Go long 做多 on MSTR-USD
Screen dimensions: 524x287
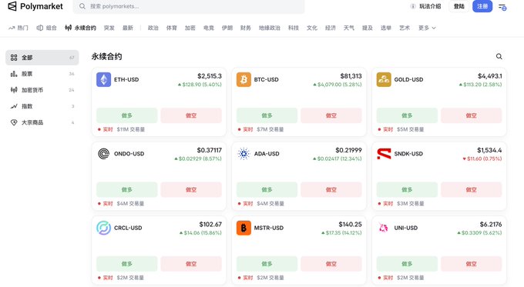point(267,264)
